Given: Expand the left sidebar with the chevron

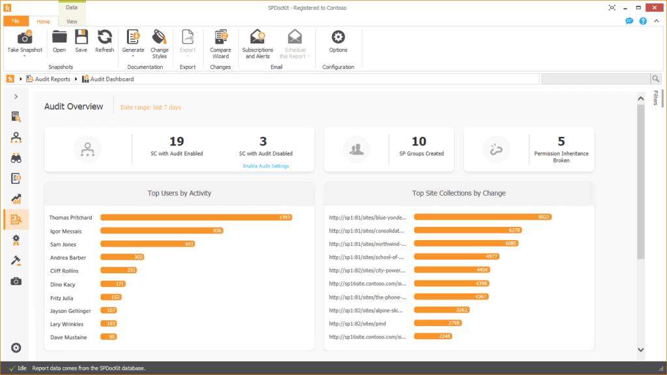Looking at the screenshot, I should pos(16,97).
